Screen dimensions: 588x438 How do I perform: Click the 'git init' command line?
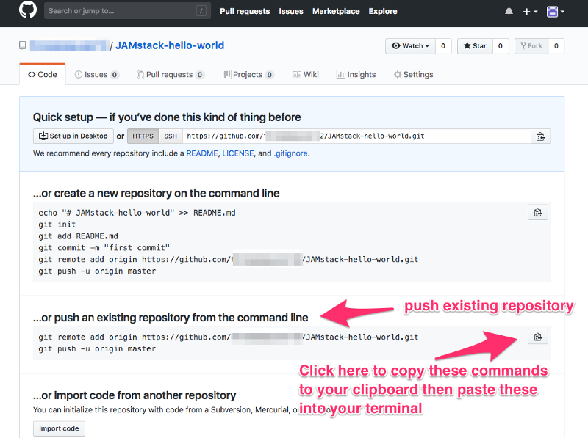(x=57, y=225)
